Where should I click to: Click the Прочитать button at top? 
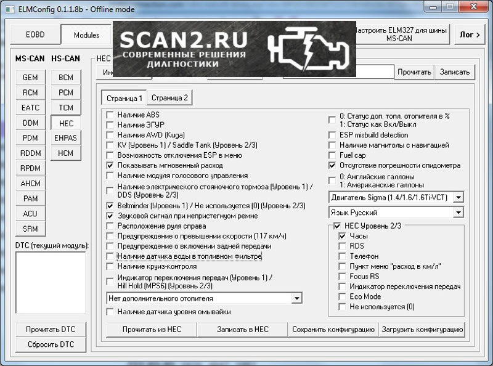[x=414, y=72]
